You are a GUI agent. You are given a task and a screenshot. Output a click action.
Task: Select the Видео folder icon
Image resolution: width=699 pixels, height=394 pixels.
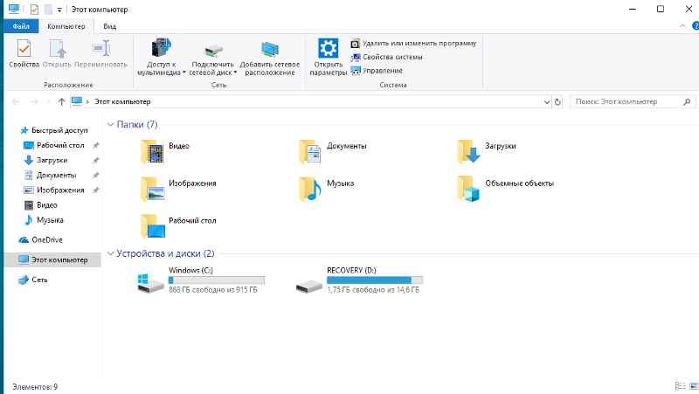click(152, 151)
